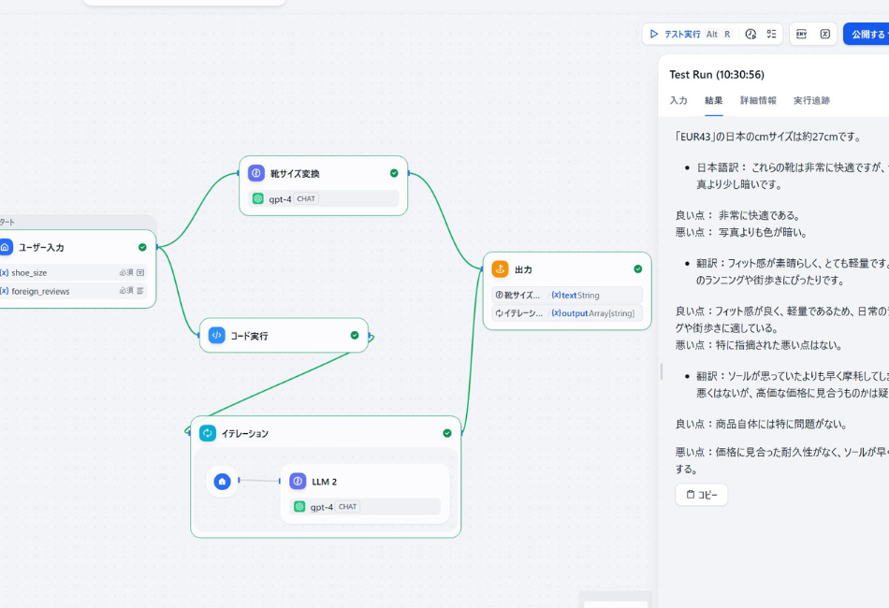Open the conversation variables panel icon
This screenshot has height=608, width=889.
(823, 34)
